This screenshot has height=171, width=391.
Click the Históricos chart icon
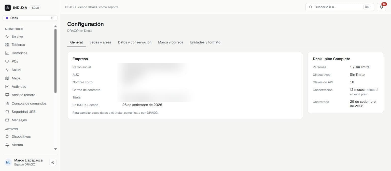pyautogui.click(x=7, y=53)
